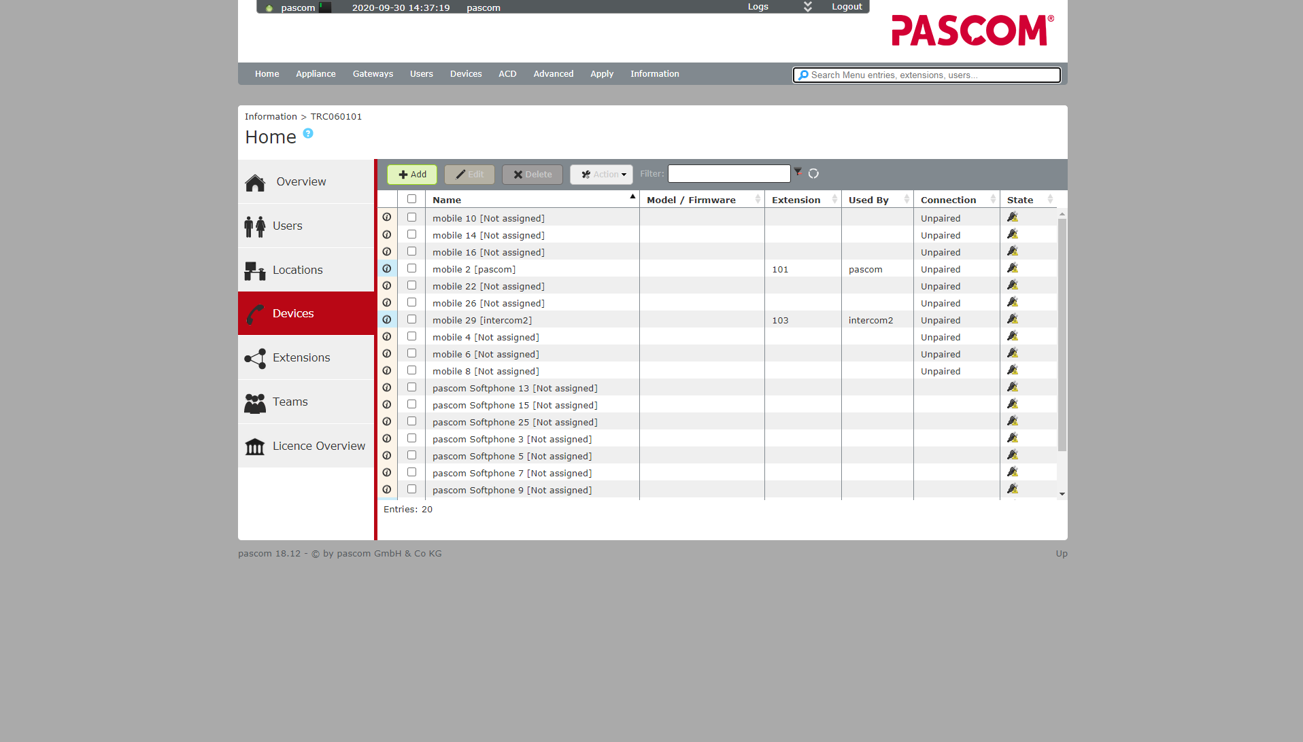Check the box for mobile 29 [intercom2]
The image size is (1303, 742).
click(x=411, y=319)
